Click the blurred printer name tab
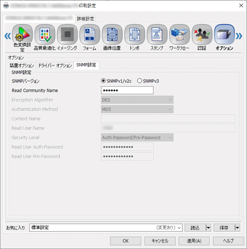 (x=39, y=18)
